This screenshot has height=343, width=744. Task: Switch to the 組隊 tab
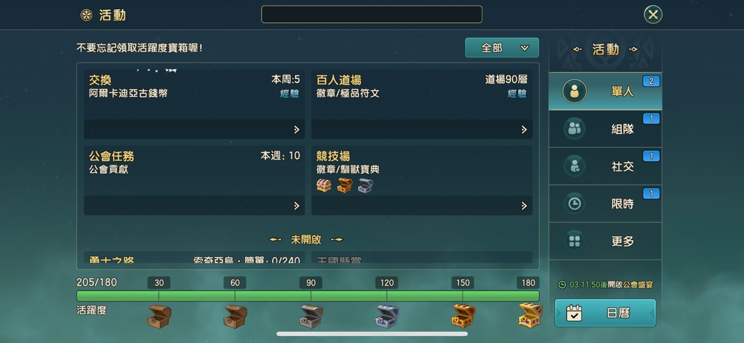[x=605, y=129]
